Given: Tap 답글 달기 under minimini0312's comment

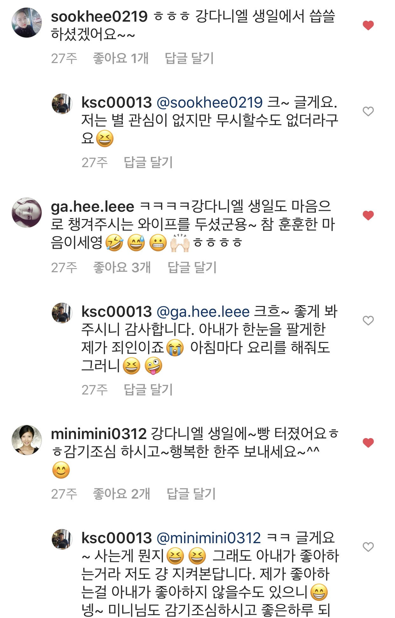Looking at the screenshot, I should point(191,494).
